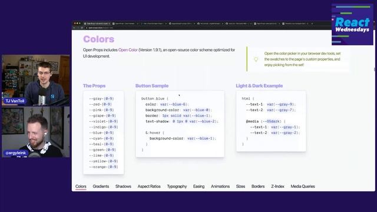Screen dimensions: 377x212
Task: Click the color: var(--blue-6) line
Action: [167, 104]
